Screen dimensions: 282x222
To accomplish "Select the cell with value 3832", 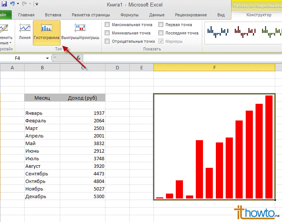I will pyautogui.click(x=83, y=143).
